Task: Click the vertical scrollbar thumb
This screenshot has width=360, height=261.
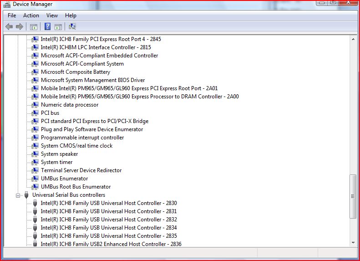Action: click(353, 196)
